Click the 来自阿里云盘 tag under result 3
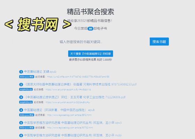Viewport: 195px width, 139px height. click(x=26, y=102)
